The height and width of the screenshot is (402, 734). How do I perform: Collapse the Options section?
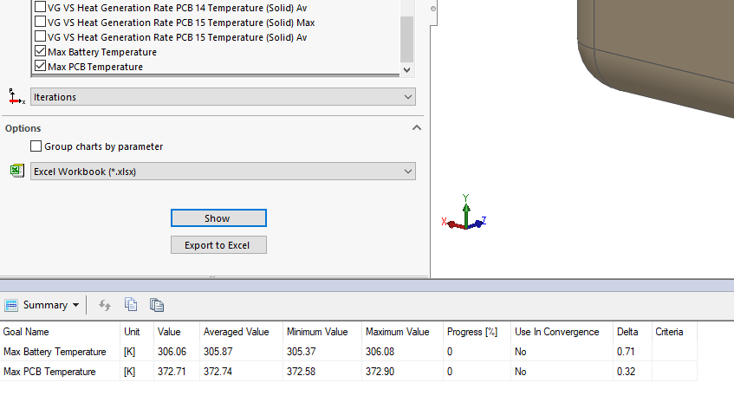pos(416,128)
